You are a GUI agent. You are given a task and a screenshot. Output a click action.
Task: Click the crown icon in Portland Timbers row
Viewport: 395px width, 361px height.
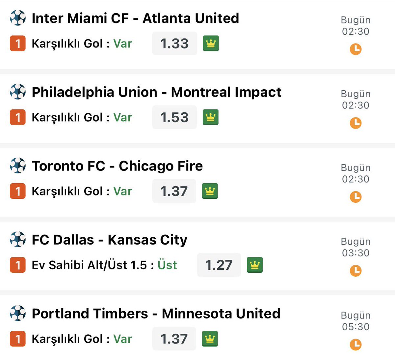click(210, 339)
